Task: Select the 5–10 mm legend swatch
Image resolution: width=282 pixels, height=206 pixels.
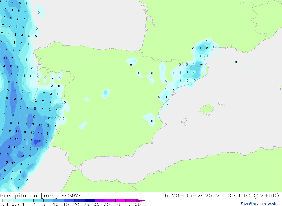Action: [x=49, y=200]
